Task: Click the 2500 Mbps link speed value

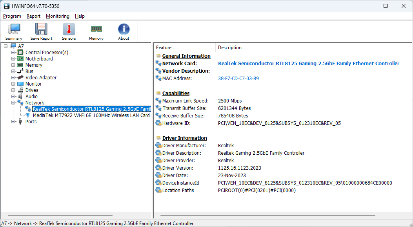Action: pos(230,101)
